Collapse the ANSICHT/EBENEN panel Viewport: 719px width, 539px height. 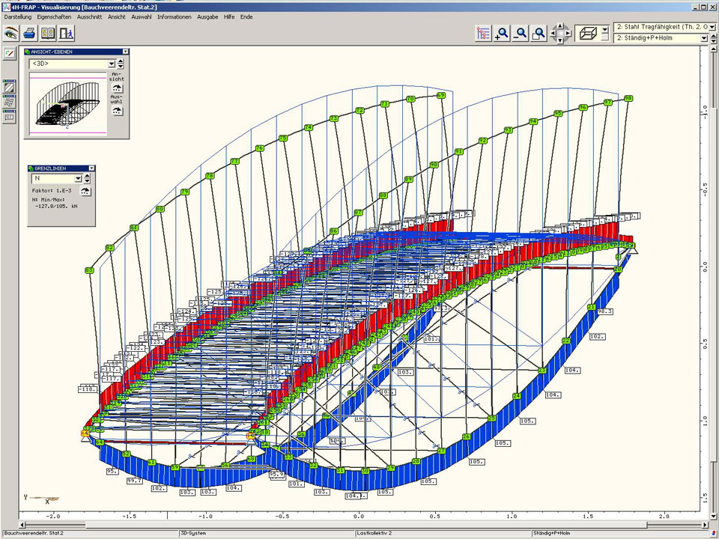point(124,52)
